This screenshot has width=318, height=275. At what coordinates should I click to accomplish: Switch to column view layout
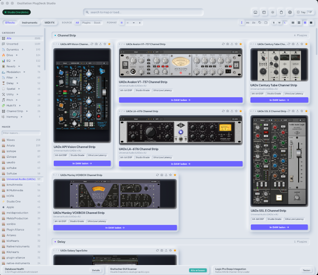click(x=293, y=23)
